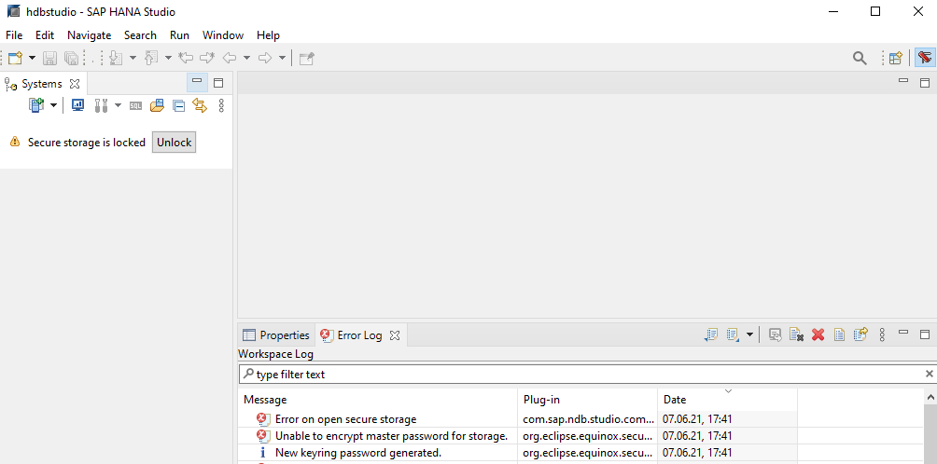Click the 'Secure storage is locked' text
Image resolution: width=937 pixels, height=464 pixels.
87,142
